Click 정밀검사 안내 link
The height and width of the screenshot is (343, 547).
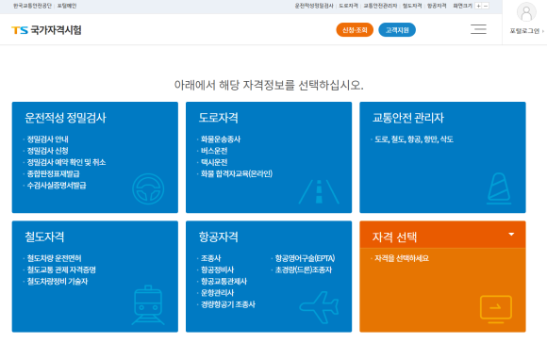point(48,139)
